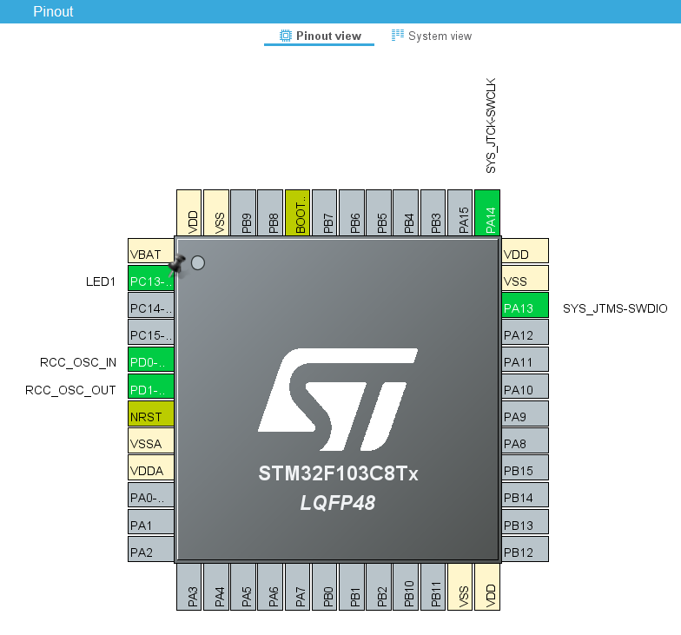Click the PA13 pin on right side
The width and height of the screenshot is (681, 635).
tap(525, 305)
